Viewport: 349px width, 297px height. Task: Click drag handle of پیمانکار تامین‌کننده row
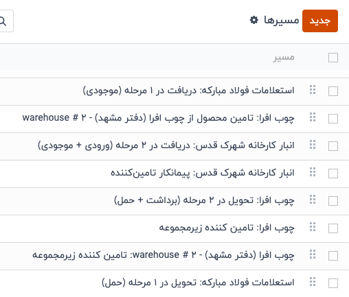(313, 172)
